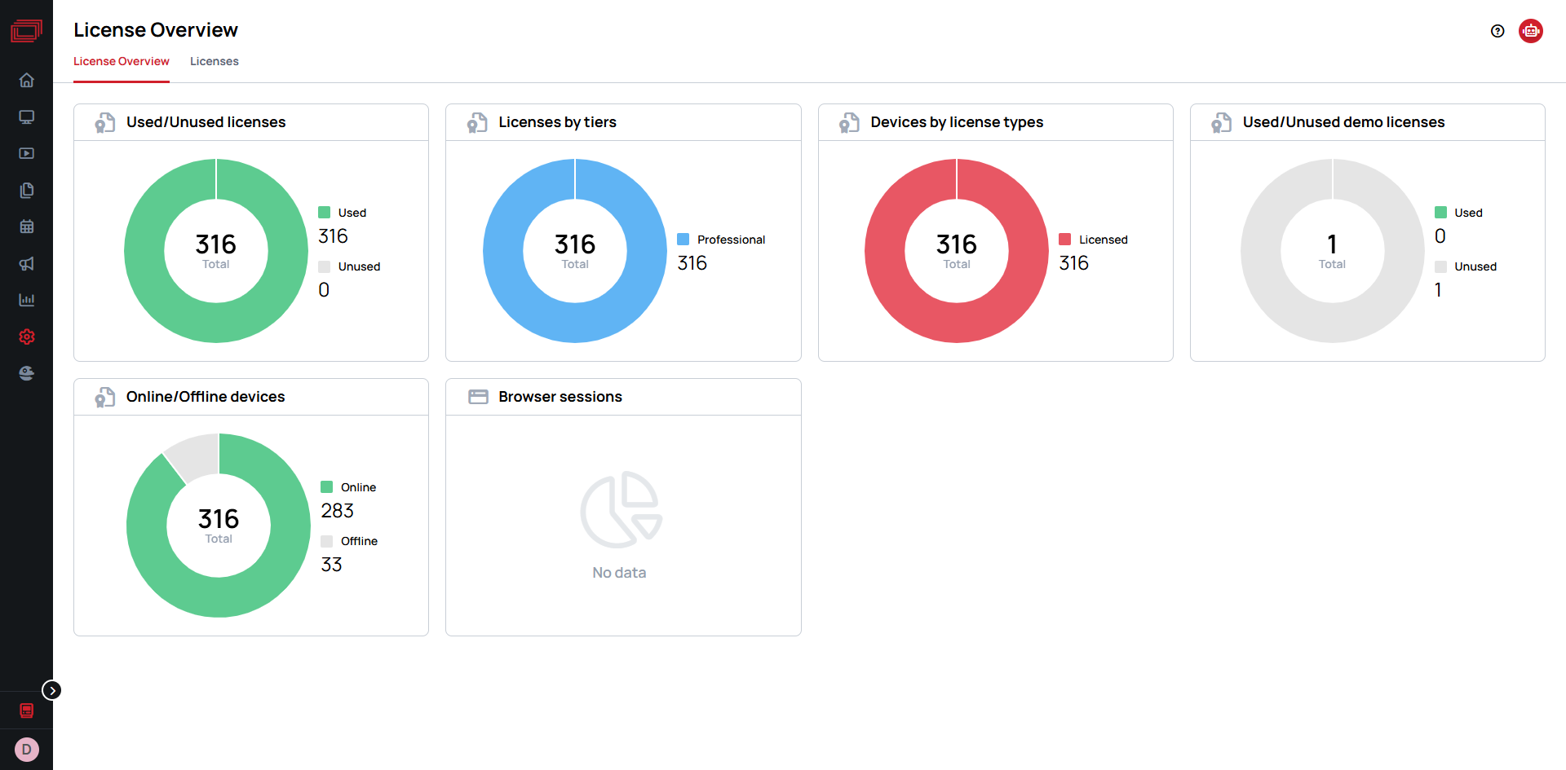Toggle the Professional legend item
The height and width of the screenshot is (770, 1566).
click(721, 240)
